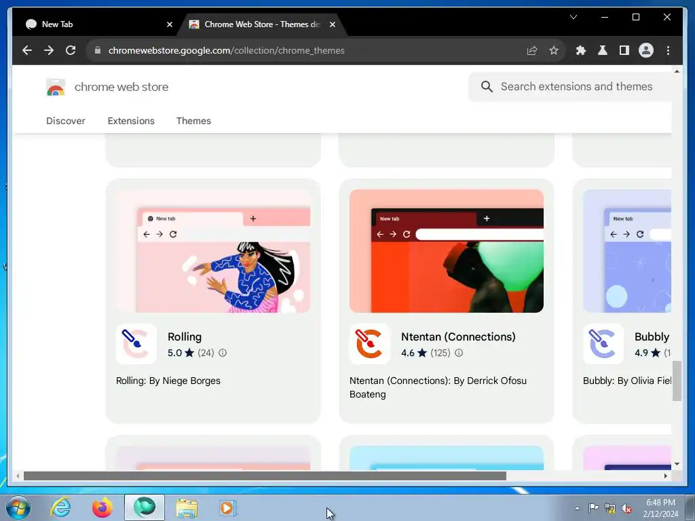
Task: Click the Ntentan By Derrick Ofosu Boateng description
Action: click(438, 387)
